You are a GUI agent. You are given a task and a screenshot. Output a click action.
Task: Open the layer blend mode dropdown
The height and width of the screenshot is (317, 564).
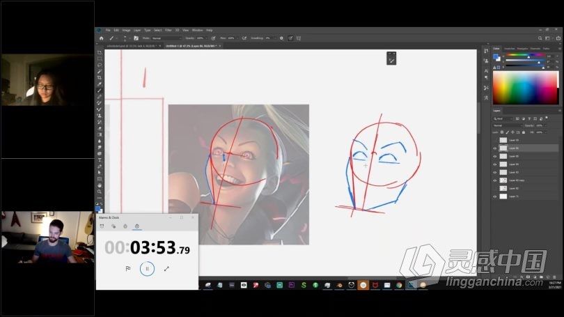point(508,125)
